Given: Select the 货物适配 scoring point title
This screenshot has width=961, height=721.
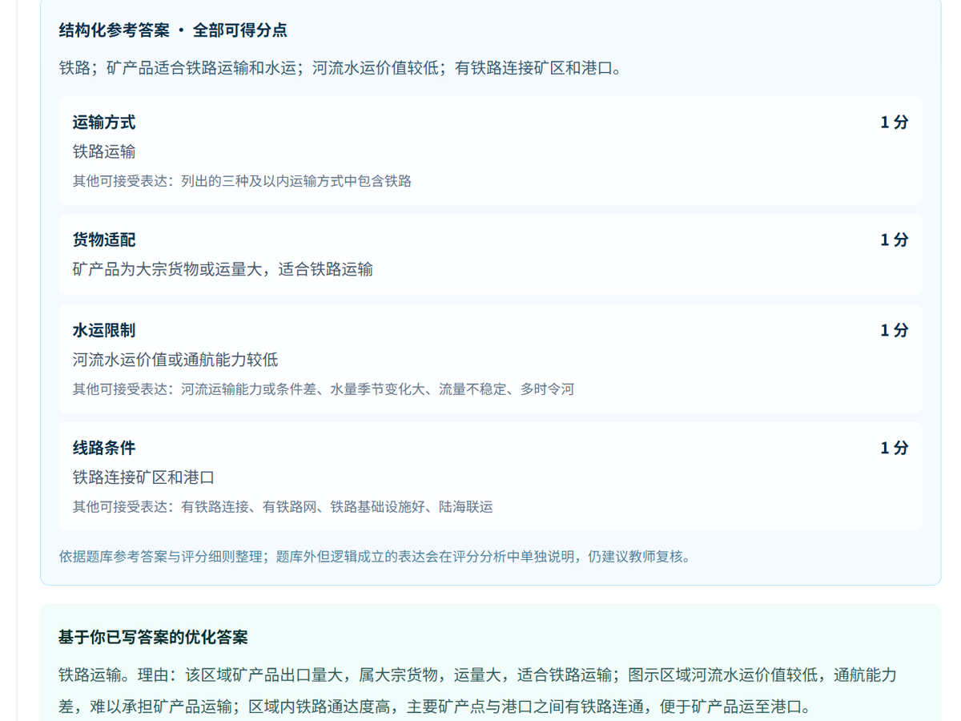Looking at the screenshot, I should pos(104,240).
